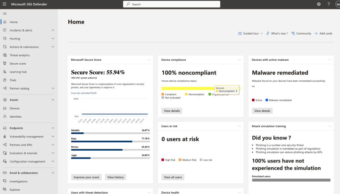This screenshot has height=194, width=340.
Task: Expand the Incidents & alerts chevron
Action: [53, 30]
